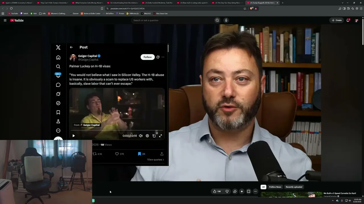Open the browser sidebar panel icon
The width and height of the screenshot is (364, 204).
[x=344, y=8]
